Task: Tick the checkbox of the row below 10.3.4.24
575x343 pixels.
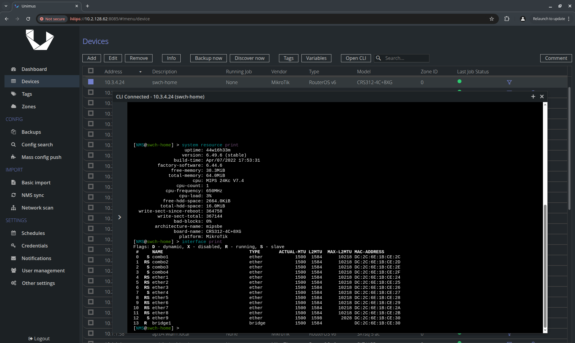Action: (x=91, y=92)
